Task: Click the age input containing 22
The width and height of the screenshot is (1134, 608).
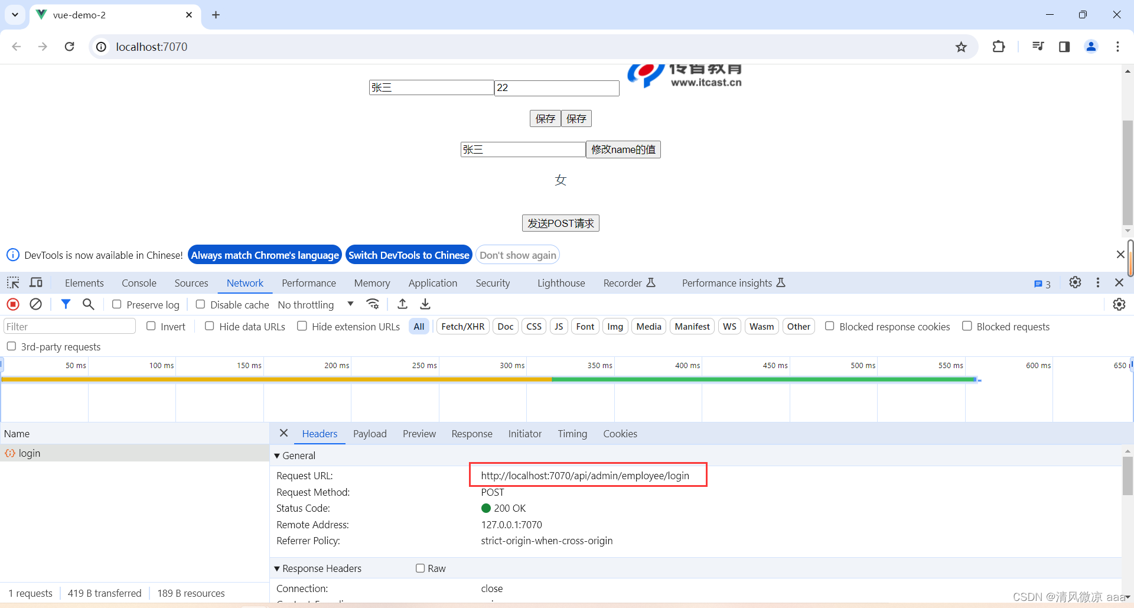Action: [557, 88]
